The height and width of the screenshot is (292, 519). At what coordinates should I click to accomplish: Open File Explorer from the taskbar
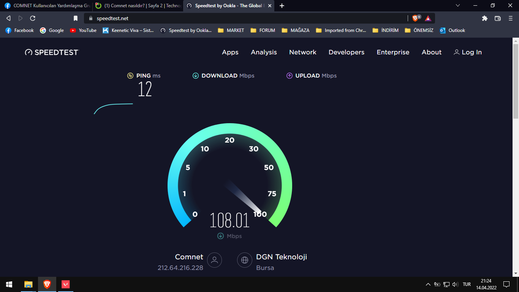coord(28,284)
